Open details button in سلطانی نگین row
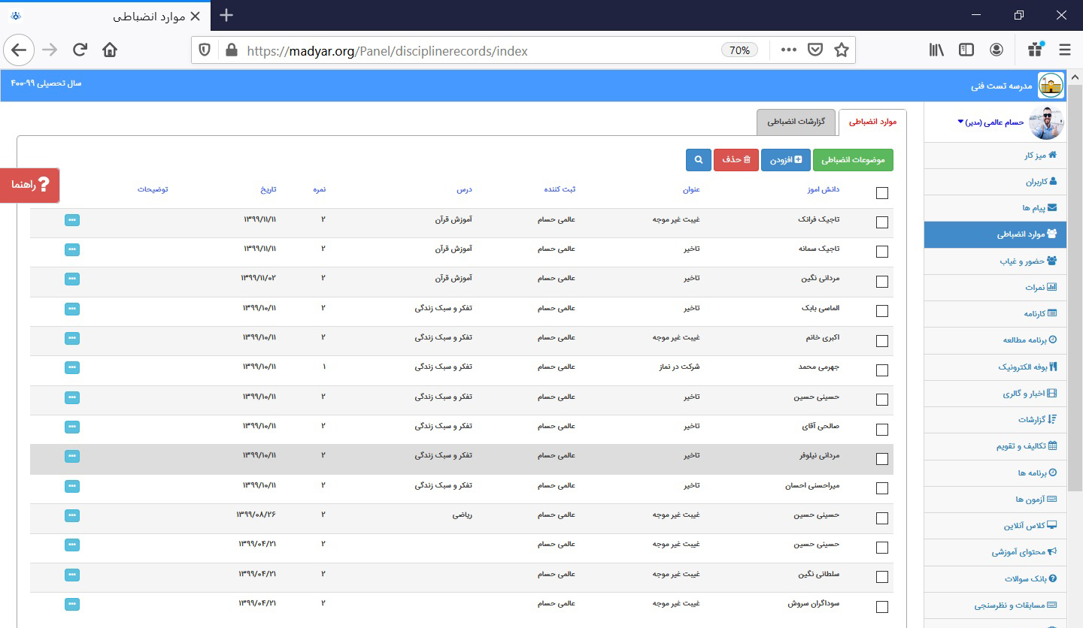The width and height of the screenshot is (1083, 628). click(72, 575)
